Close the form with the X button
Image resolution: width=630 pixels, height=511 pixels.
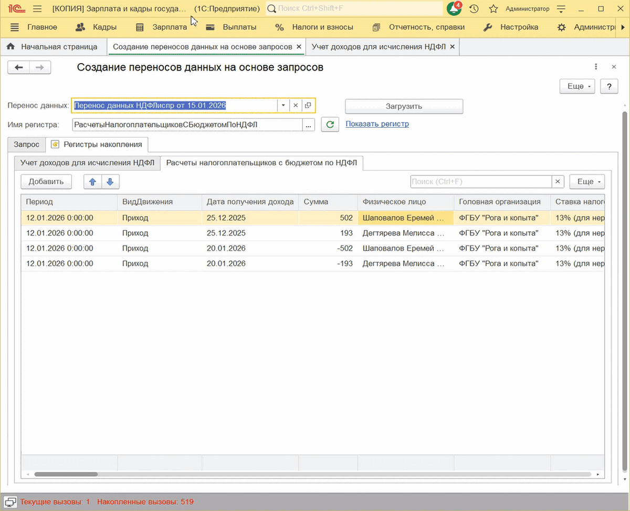tap(614, 67)
